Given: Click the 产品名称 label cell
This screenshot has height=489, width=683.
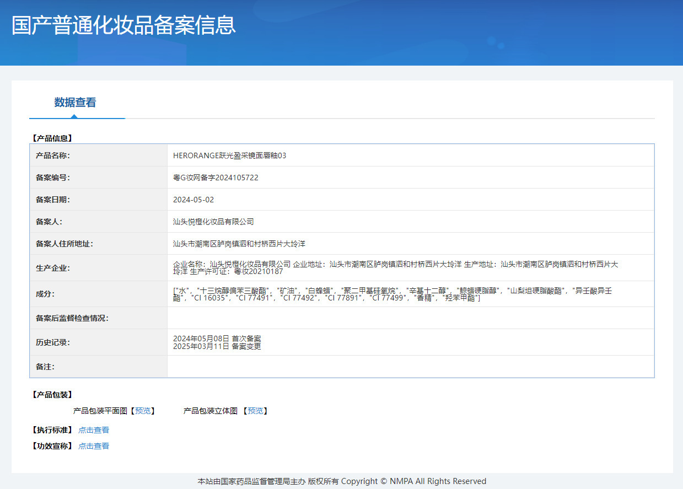Looking at the screenshot, I should pyautogui.click(x=99, y=155).
